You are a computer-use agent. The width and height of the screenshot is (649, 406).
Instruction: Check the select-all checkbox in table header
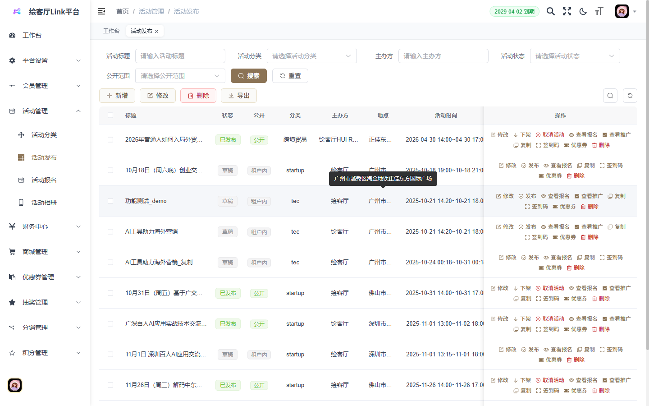click(x=110, y=115)
